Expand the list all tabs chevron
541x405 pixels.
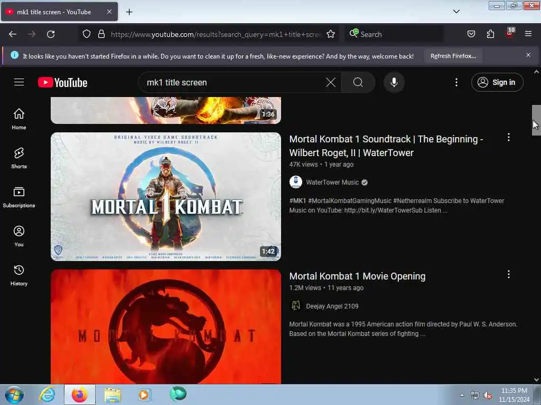[456, 12]
